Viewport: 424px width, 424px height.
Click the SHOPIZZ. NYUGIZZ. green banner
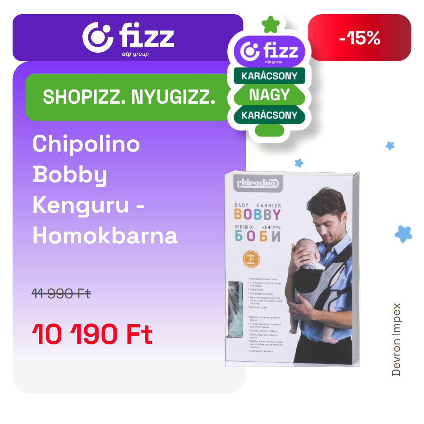coord(129,97)
